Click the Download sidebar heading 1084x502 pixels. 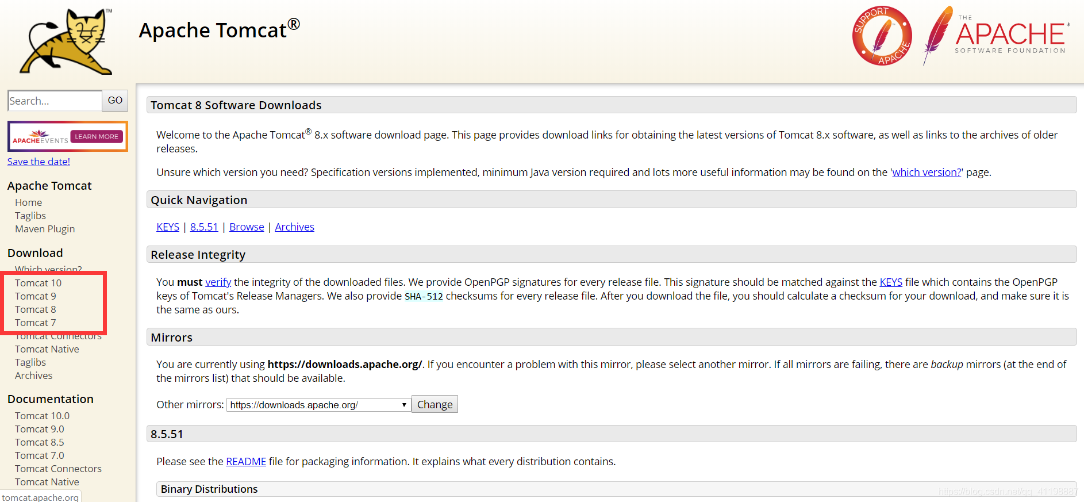35,253
